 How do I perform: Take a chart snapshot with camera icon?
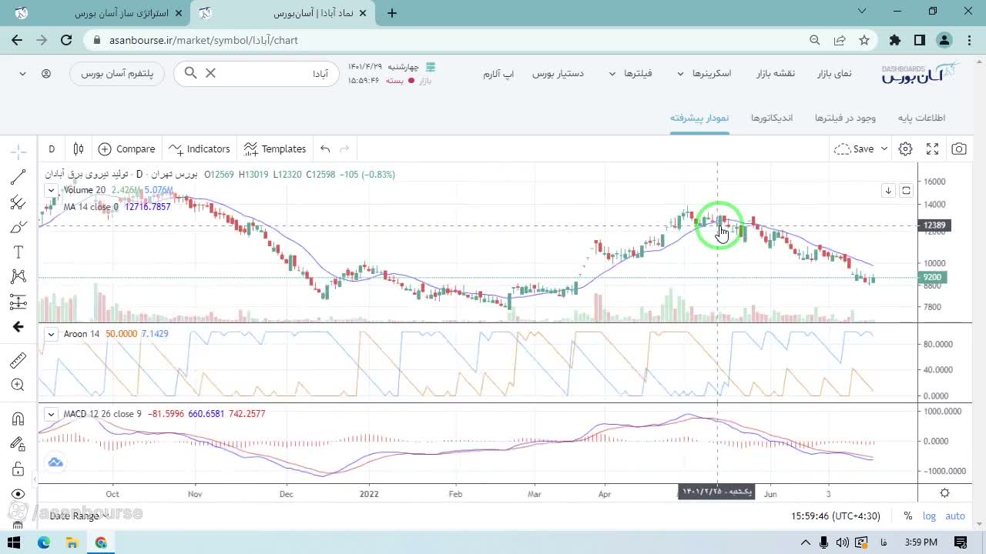point(959,149)
